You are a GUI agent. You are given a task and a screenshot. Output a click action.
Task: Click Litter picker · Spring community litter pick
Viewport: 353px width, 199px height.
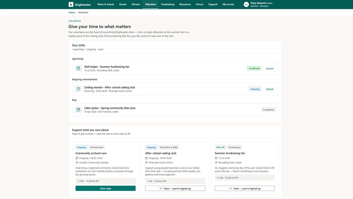click(110, 108)
